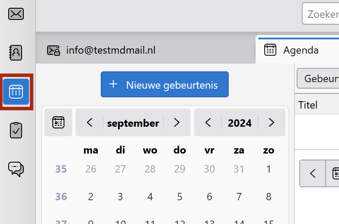Pick 5 September in mini calendar

click(179, 197)
